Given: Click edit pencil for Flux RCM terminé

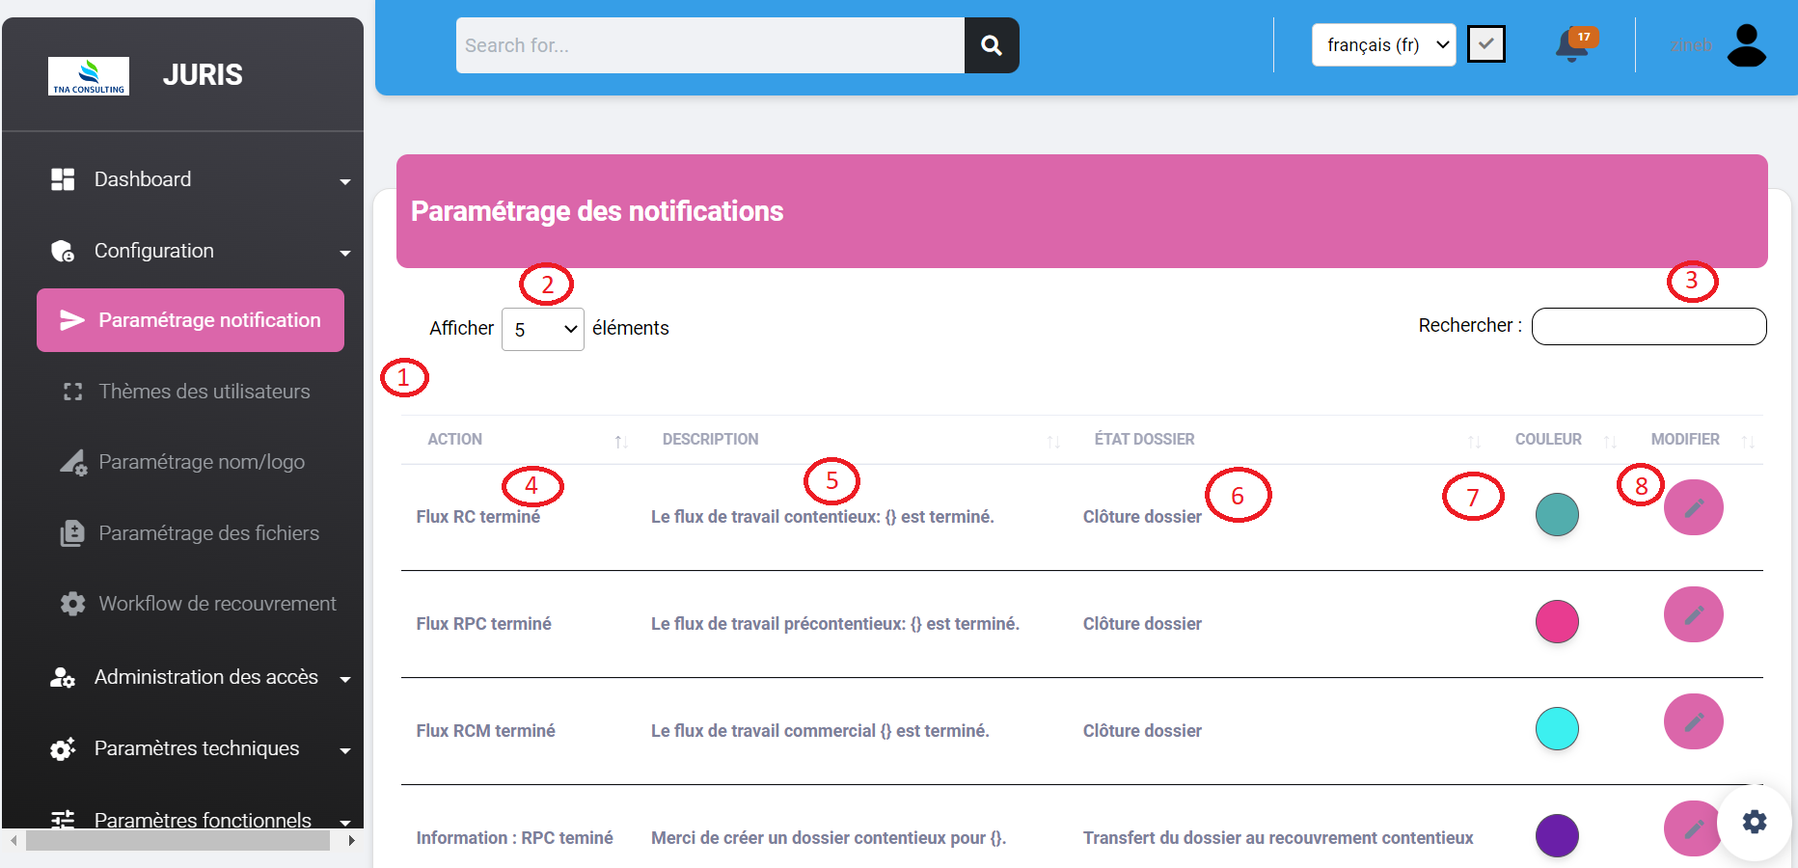Looking at the screenshot, I should [x=1693, y=721].
